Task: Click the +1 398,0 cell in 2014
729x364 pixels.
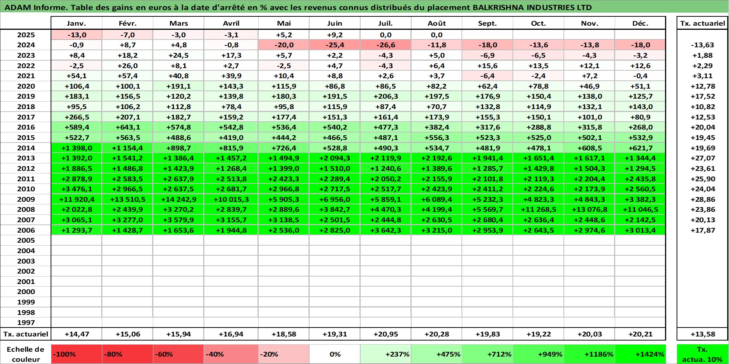Action: [x=77, y=148]
